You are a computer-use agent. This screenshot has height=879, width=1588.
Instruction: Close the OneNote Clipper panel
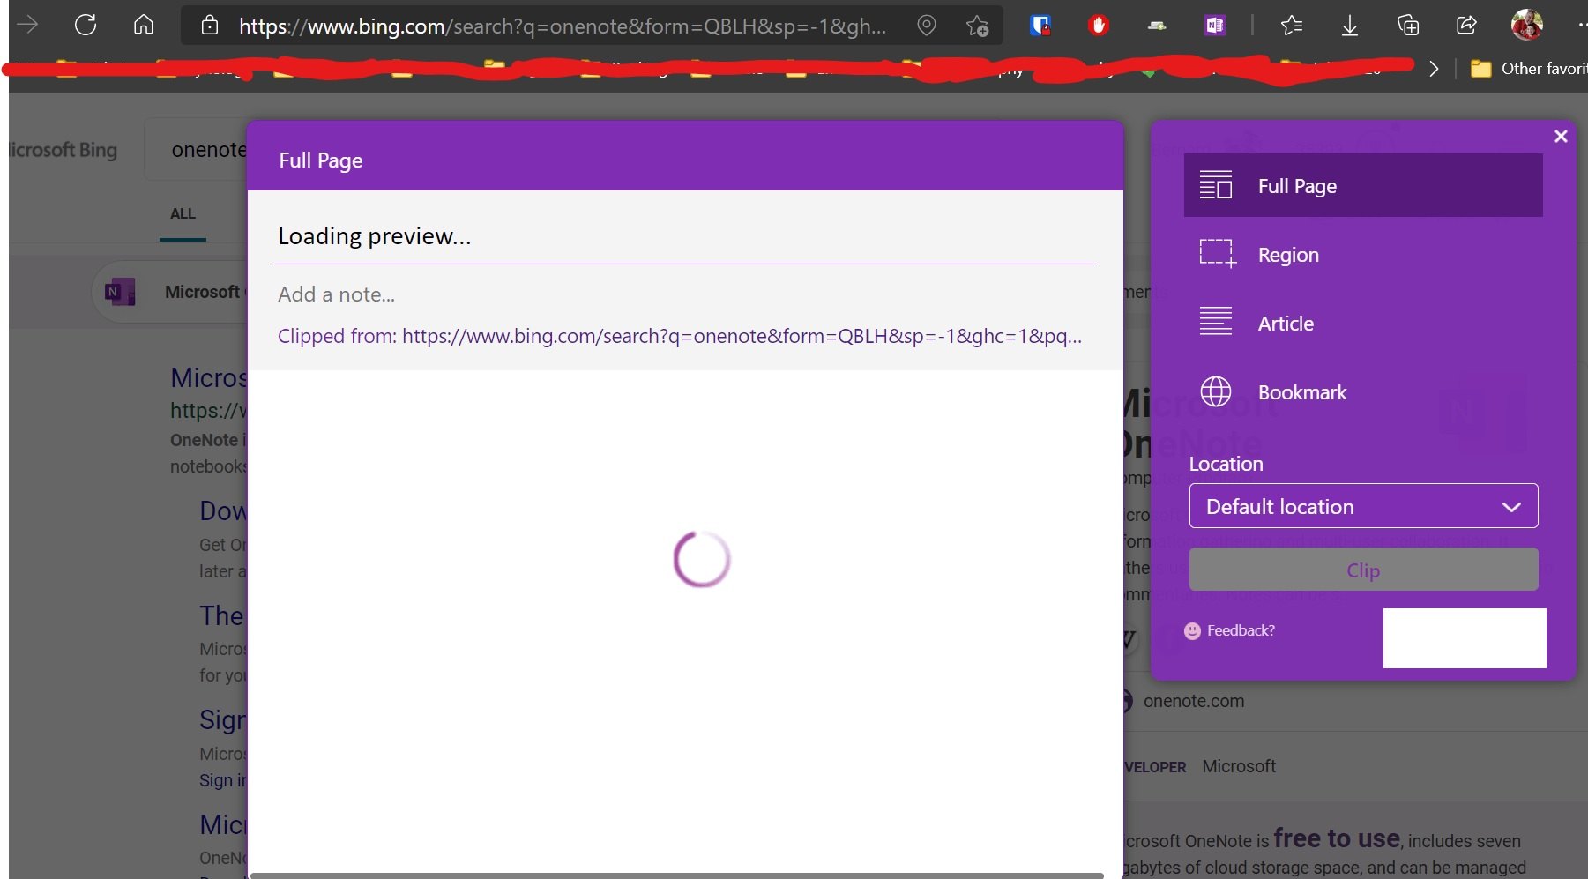click(1561, 136)
